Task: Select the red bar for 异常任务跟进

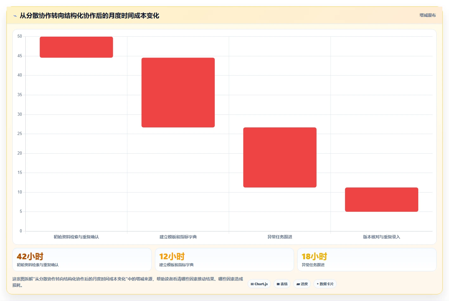Action: pos(280,157)
